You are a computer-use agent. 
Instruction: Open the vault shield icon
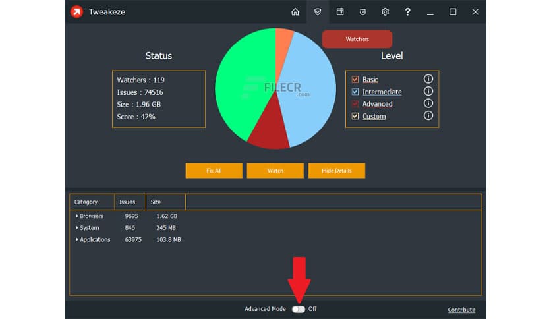[x=362, y=12]
